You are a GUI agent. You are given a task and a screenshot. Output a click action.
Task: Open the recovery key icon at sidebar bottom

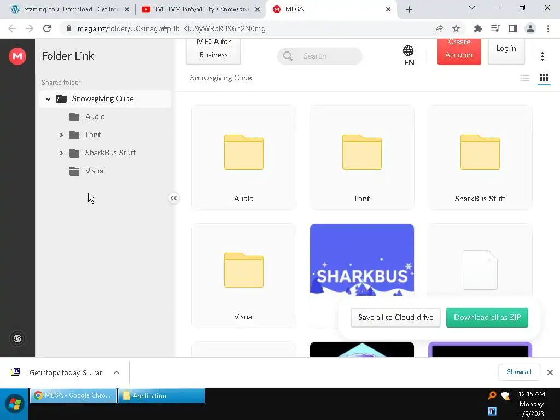pos(17,338)
